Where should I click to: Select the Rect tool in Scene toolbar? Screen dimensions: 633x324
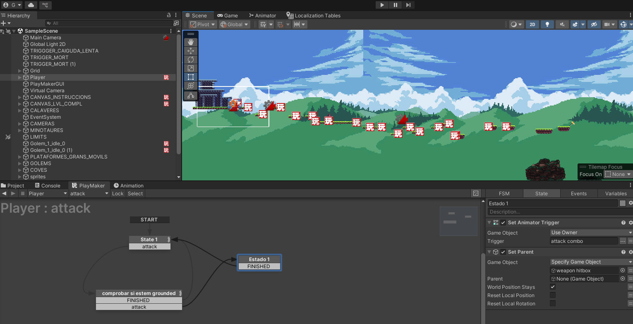(x=191, y=77)
